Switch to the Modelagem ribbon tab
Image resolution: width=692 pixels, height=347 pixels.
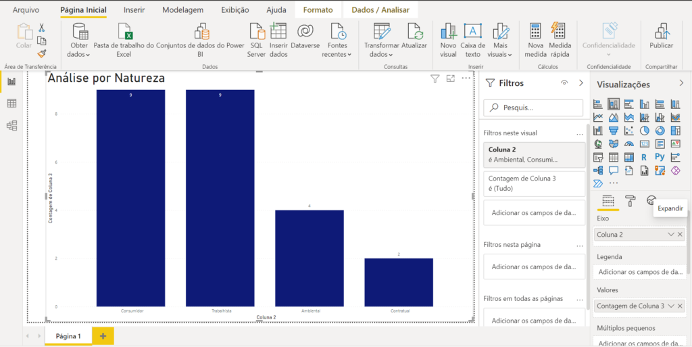coord(182,9)
